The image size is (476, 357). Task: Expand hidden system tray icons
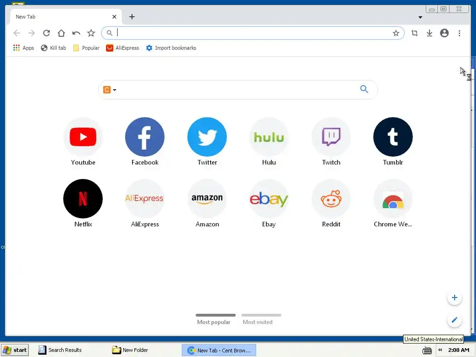[x=440, y=350]
